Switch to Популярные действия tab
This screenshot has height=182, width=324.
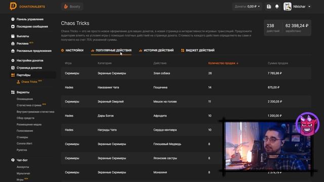click(111, 51)
